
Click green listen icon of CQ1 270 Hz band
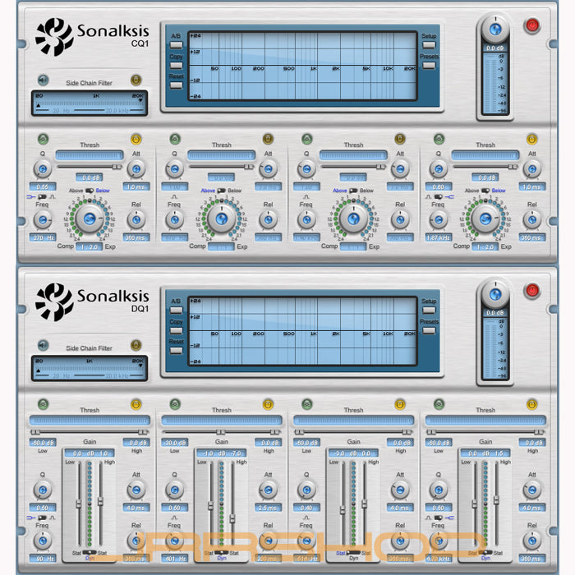(x=43, y=139)
